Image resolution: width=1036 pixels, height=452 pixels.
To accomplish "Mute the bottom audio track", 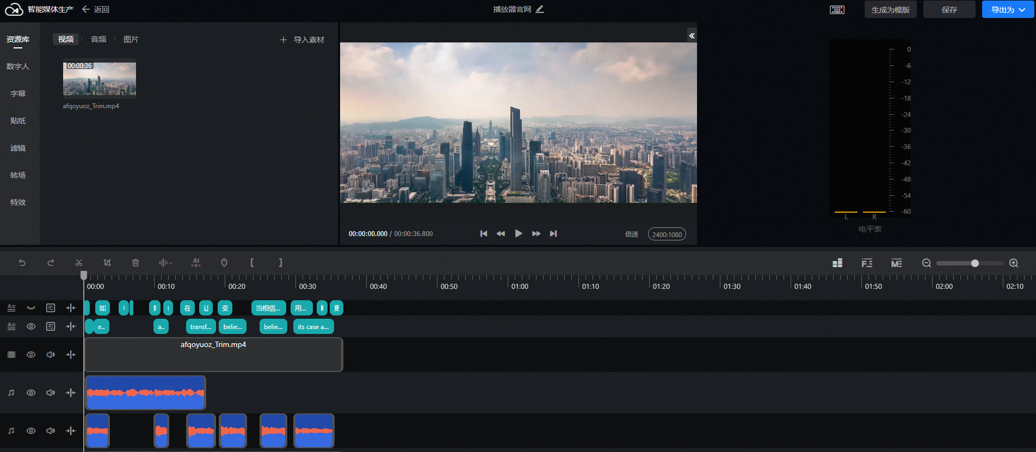I will 51,431.
